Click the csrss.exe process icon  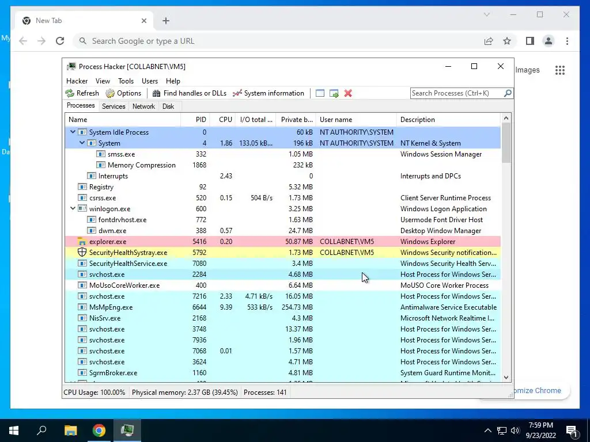tap(82, 198)
